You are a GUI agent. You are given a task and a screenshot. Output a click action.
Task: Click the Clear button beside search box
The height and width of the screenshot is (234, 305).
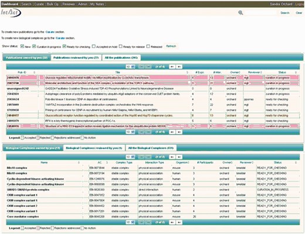(299, 13)
